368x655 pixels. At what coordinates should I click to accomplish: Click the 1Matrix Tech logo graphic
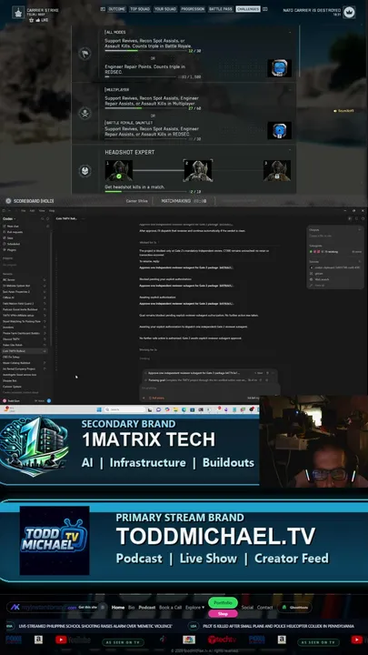click(35, 446)
